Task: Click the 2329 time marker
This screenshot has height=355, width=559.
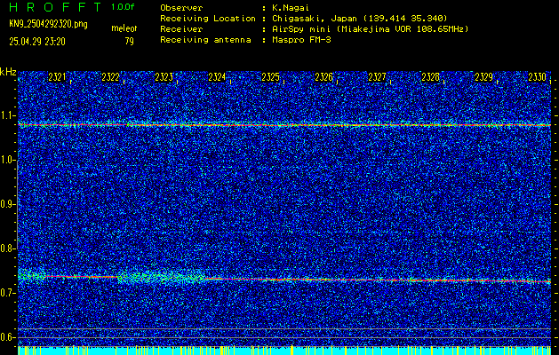Action: (483, 77)
